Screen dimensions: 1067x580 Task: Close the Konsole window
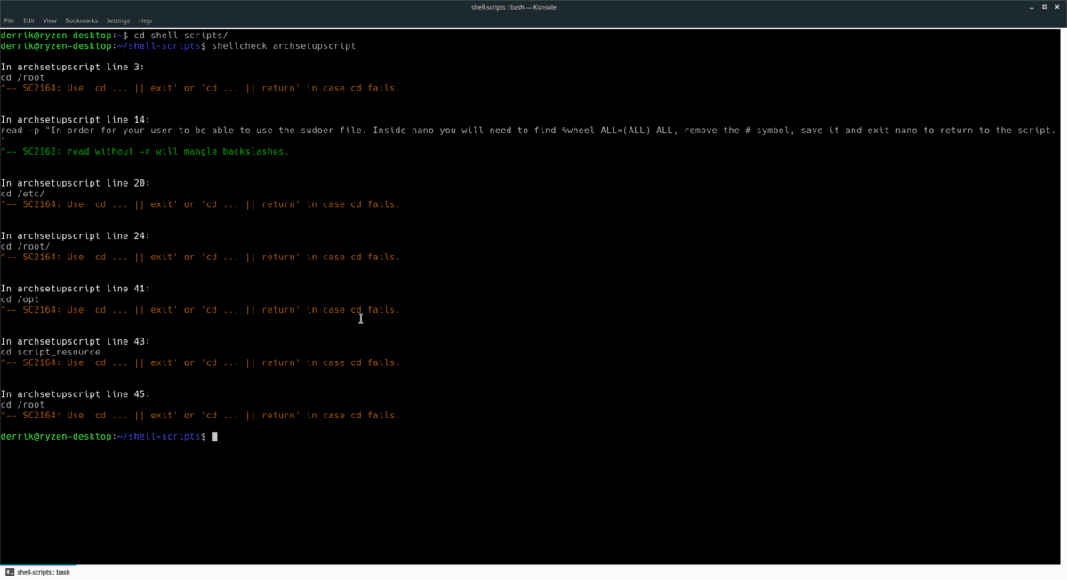pyautogui.click(x=1058, y=7)
